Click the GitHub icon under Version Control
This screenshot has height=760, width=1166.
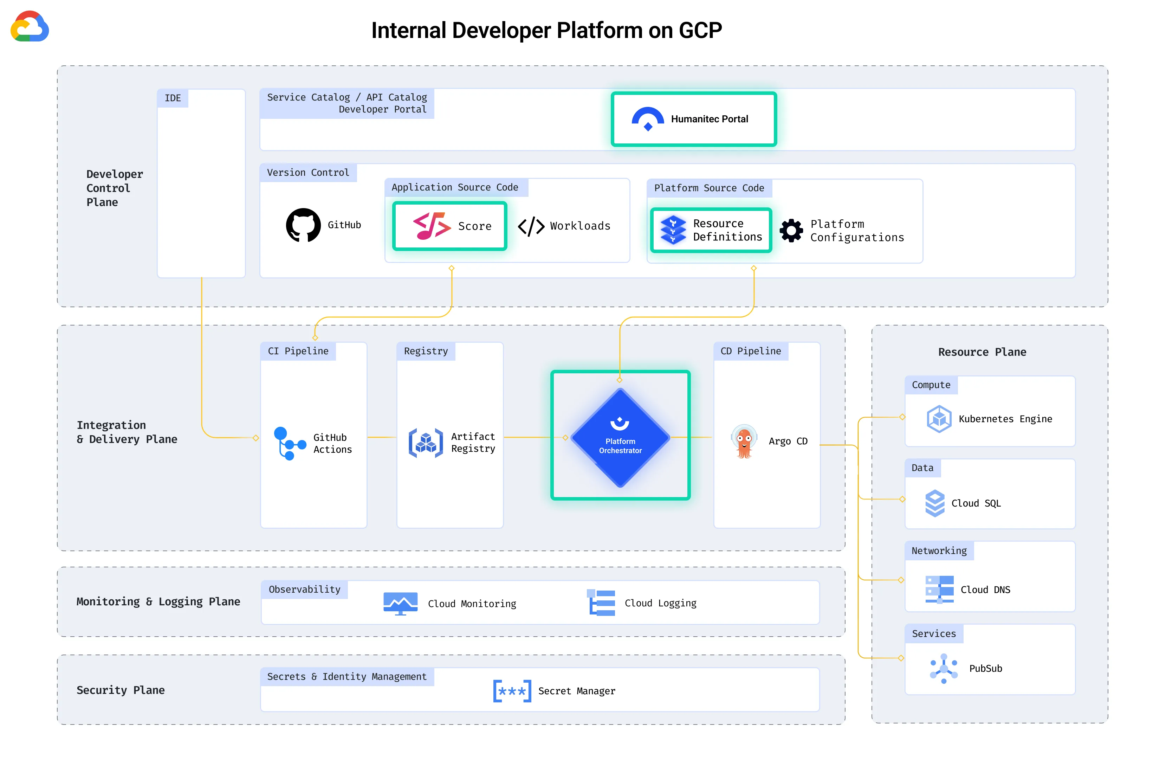coord(303,225)
